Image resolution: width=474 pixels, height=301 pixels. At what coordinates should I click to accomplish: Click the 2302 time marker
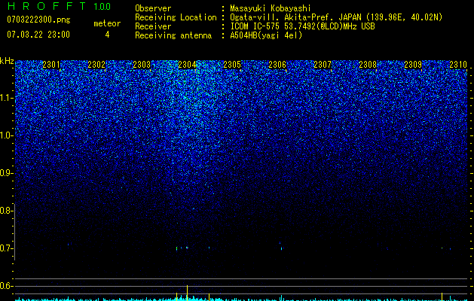pyautogui.click(x=96, y=65)
